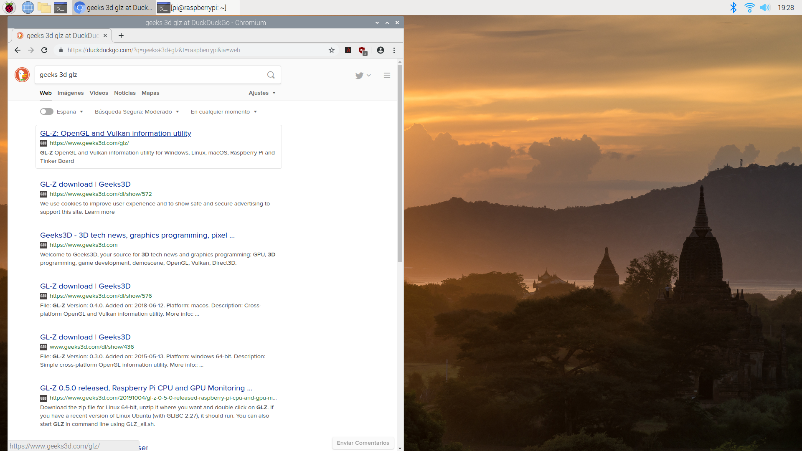Click the Bluetooth tray icon
This screenshot has width=802, height=451.
[733, 8]
